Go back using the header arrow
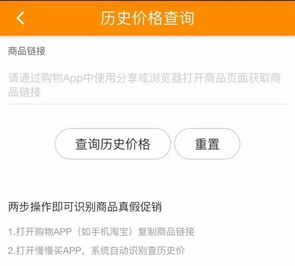 pos(20,18)
